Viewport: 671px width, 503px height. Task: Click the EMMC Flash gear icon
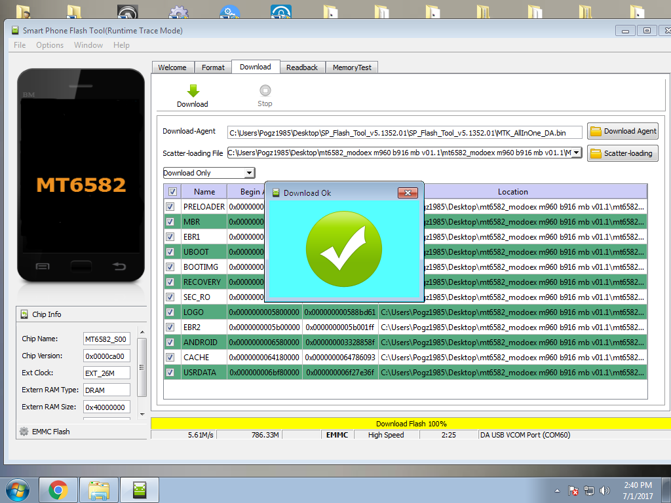point(24,432)
